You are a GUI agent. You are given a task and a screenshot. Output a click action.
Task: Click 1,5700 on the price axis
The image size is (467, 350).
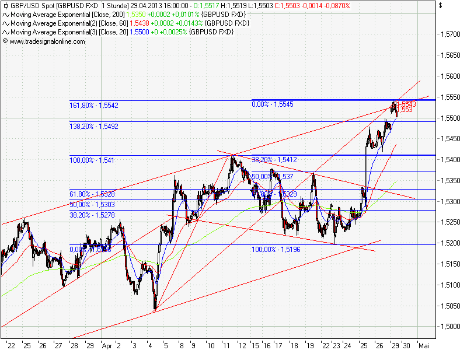coord(450,34)
